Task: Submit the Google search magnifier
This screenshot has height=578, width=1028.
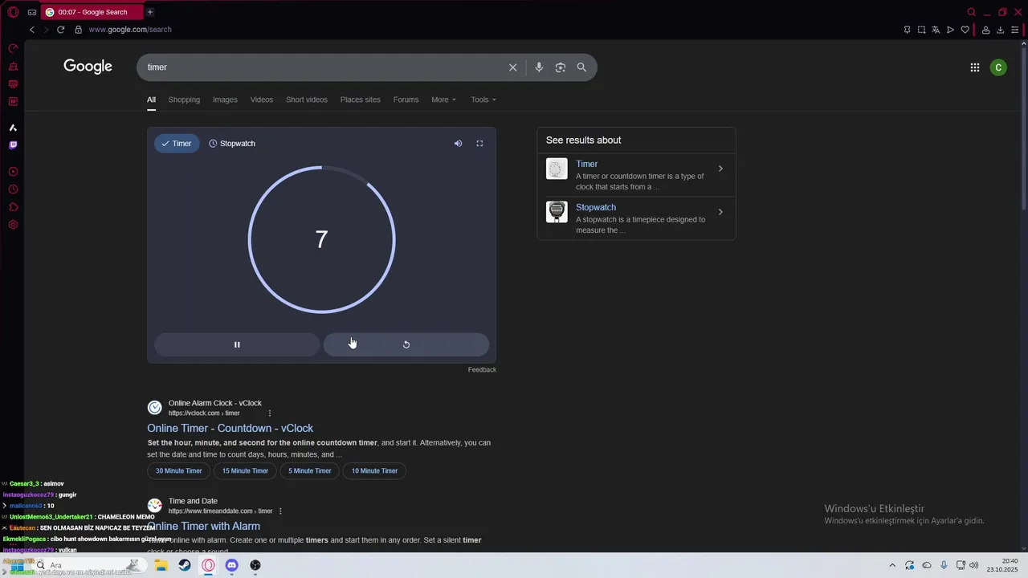Action: [581, 67]
